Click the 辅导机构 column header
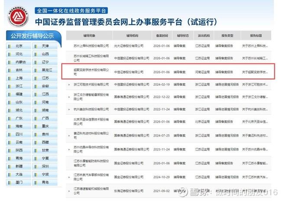The image size is (286, 201). click(132, 36)
